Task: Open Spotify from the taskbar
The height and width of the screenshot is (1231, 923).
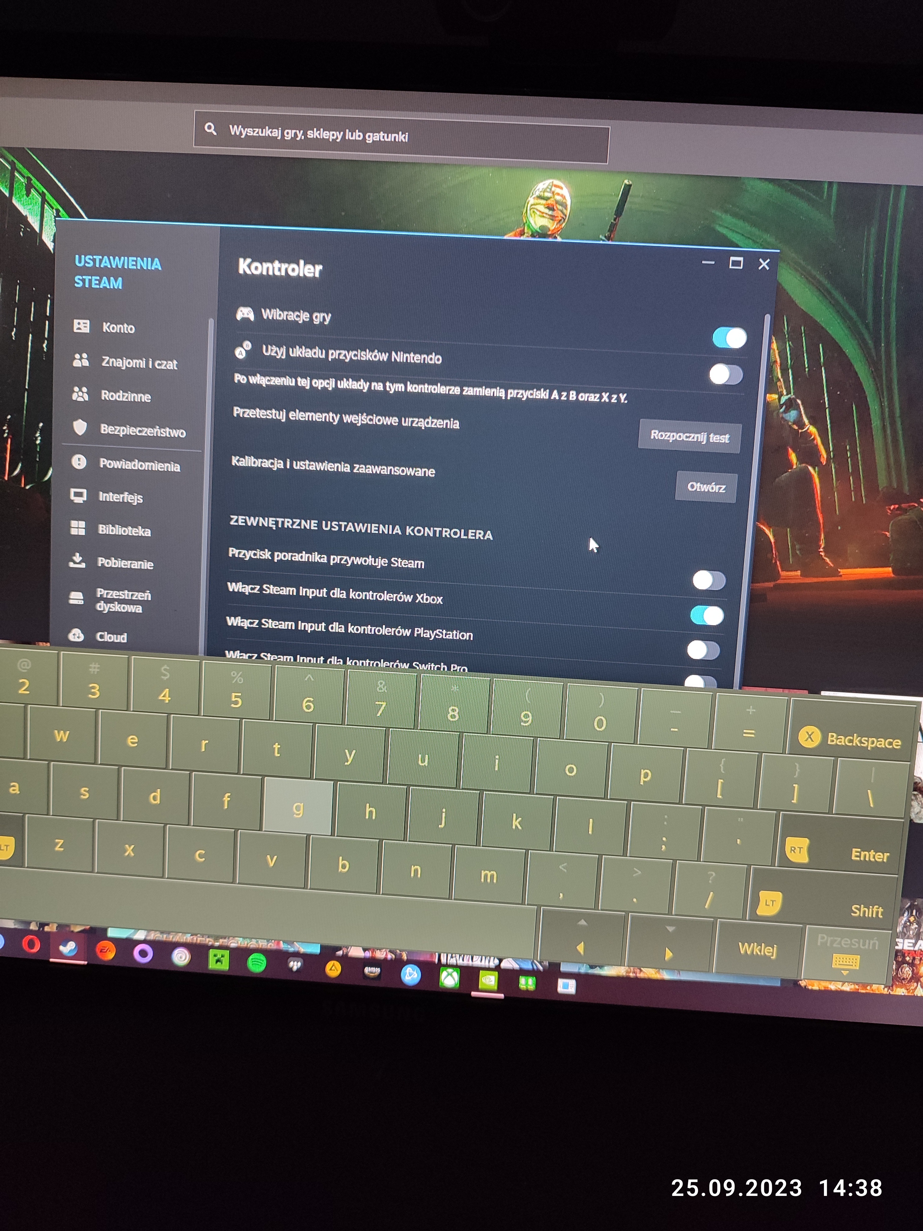Action: coord(257,962)
